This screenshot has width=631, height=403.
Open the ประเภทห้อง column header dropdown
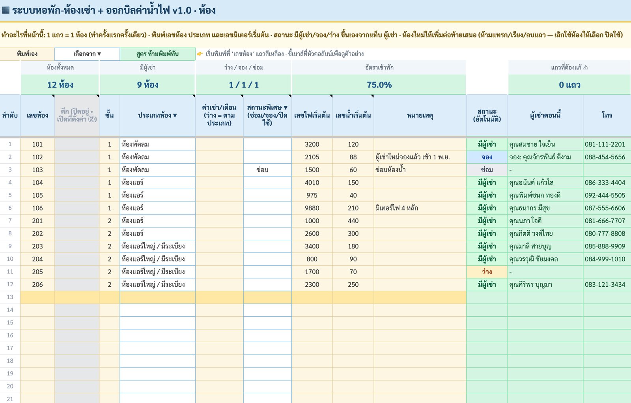click(x=157, y=116)
